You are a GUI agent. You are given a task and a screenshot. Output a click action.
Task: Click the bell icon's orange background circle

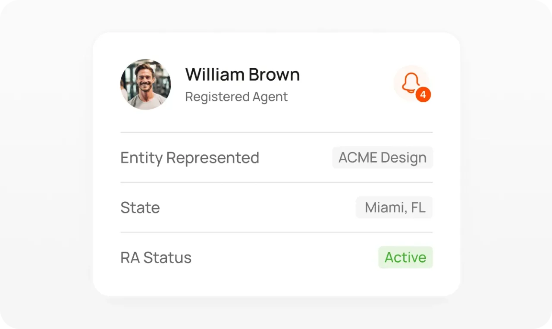tap(411, 83)
